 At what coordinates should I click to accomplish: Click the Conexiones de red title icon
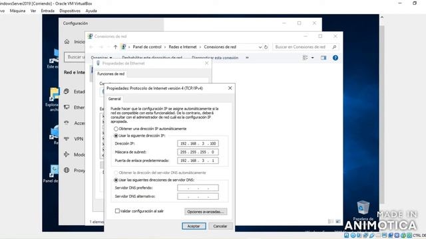click(91, 36)
